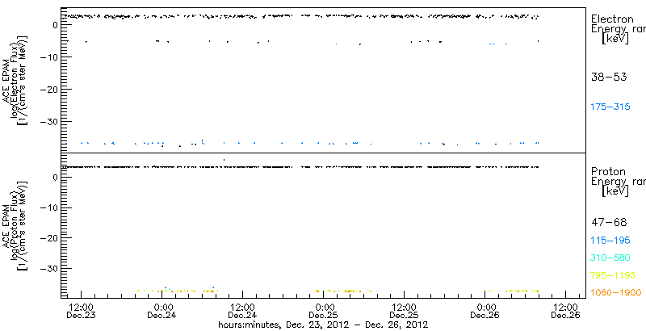Click the 12:00 Dec.24 time axis label
Image resolution: width=646 pixels, height=331 pixels.
pyautogui.click(x=243, y=312)
